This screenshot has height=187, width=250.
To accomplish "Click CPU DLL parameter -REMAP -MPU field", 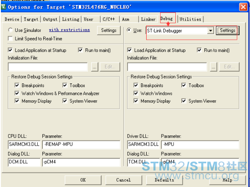I will (81, 145).
